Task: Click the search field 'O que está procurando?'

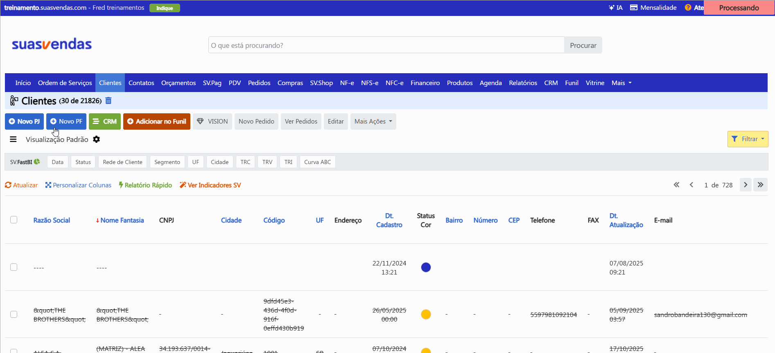Action: coord(386,45)
